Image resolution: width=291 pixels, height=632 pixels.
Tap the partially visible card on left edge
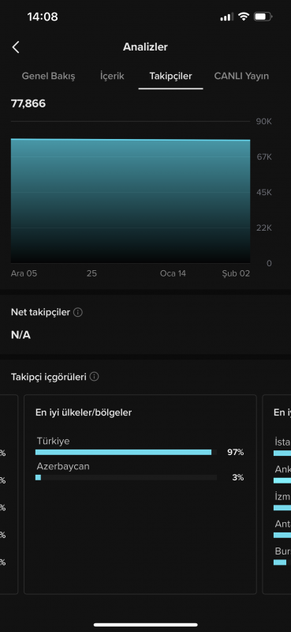tap(9, 495)
